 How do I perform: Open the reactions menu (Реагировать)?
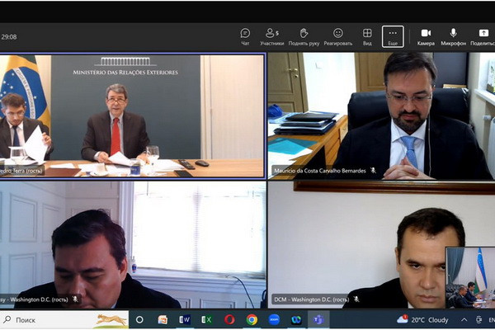coord(337,36)
